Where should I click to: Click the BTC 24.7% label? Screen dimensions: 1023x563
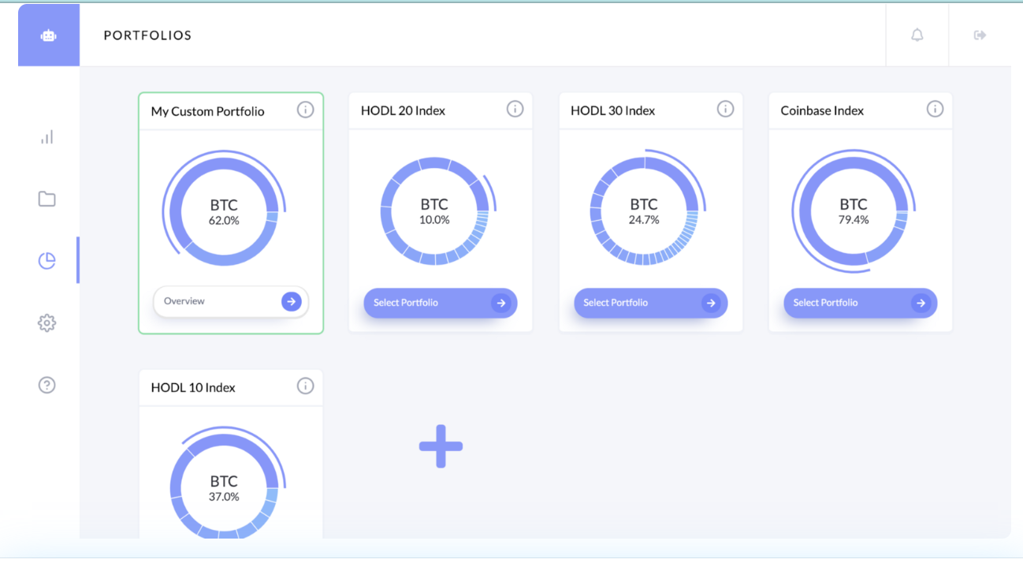click(644, 211)
